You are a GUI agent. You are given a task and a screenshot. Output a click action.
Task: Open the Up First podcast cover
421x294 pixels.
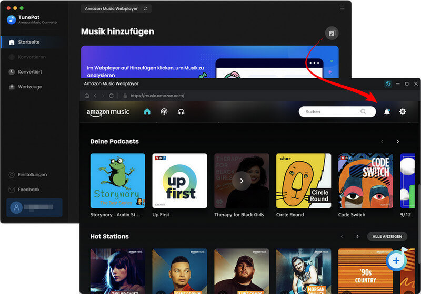pos(179,181)
